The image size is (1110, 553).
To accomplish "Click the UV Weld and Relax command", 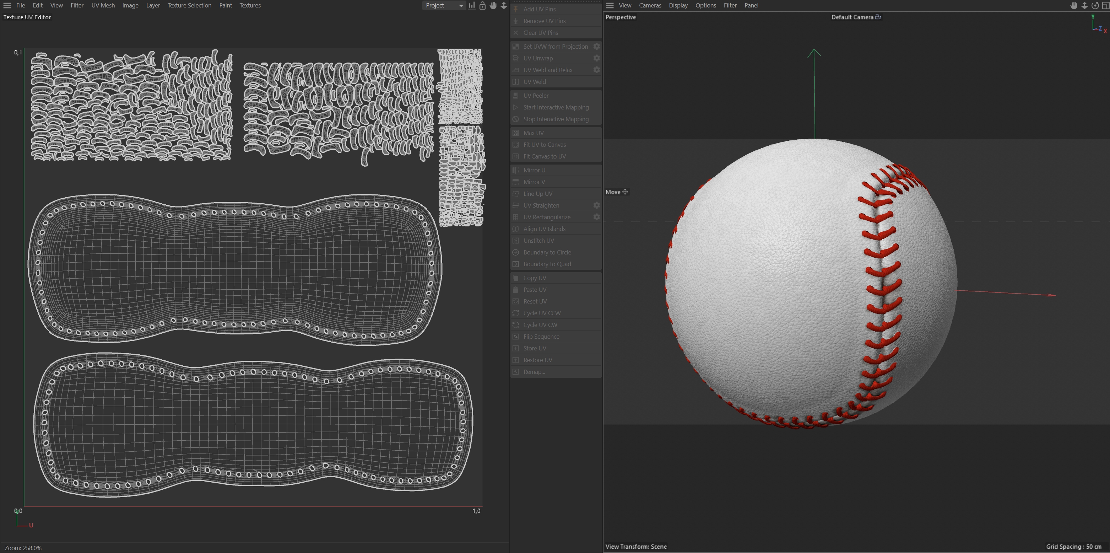I will pos(548,70).
